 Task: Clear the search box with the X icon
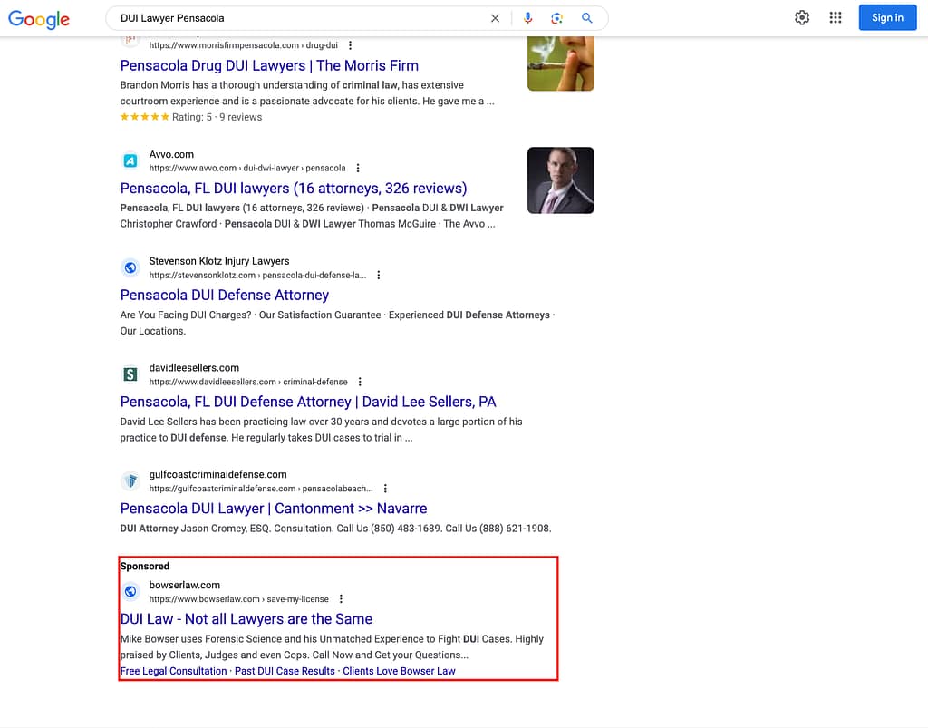[495, 18]
